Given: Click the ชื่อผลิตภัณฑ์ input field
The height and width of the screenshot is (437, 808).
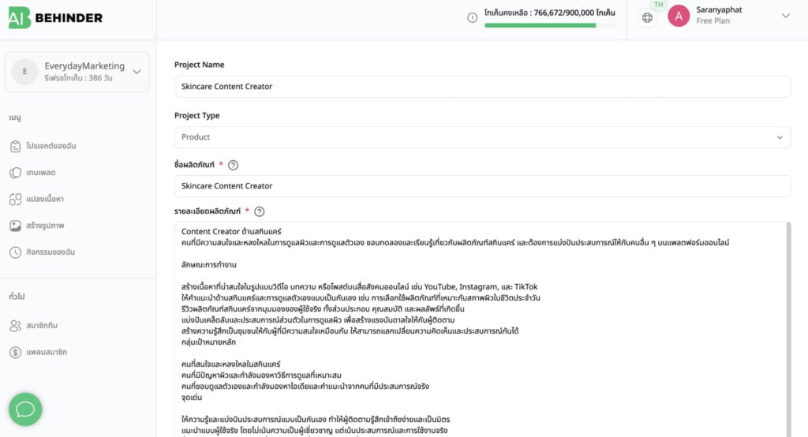Looking at the screenshot, I should coord(482,186).
